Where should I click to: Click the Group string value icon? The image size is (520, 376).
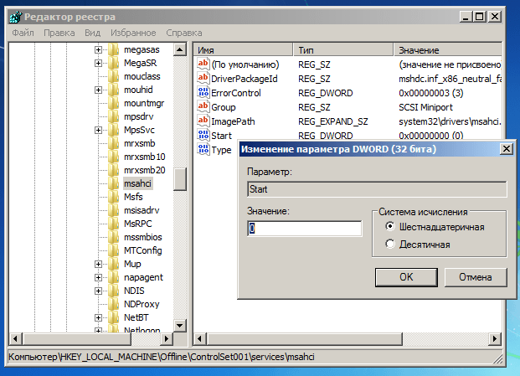pyautogui.click(x=202, y=106)
